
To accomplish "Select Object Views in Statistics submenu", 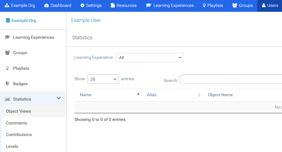I will pos(18,111).
